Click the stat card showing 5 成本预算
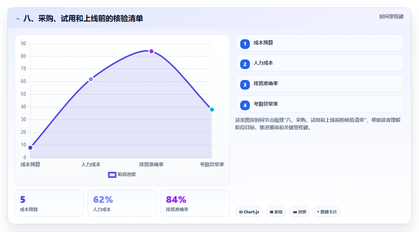The image size is (419, 232). [x=49, y=204]
